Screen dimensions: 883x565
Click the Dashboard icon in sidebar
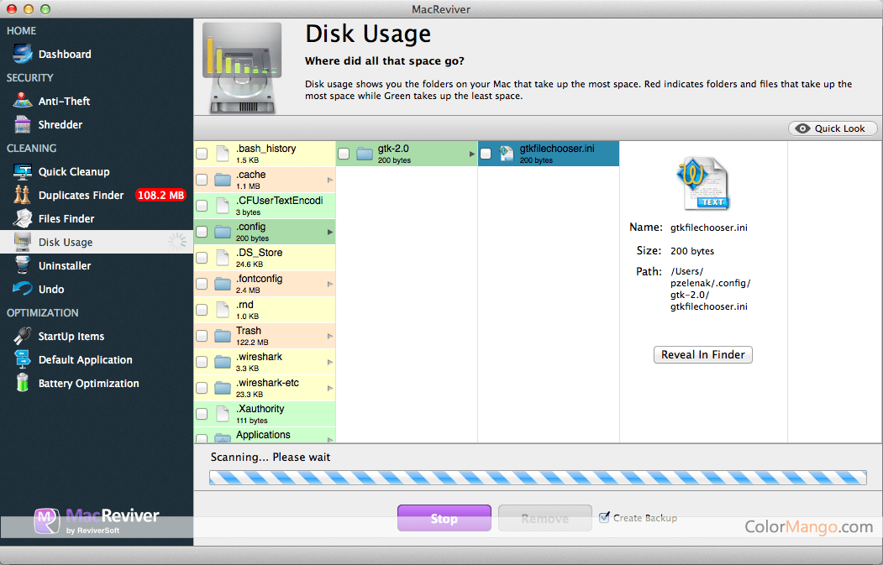23,55
